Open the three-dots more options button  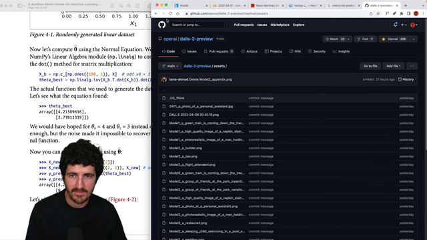click(412, 66)
